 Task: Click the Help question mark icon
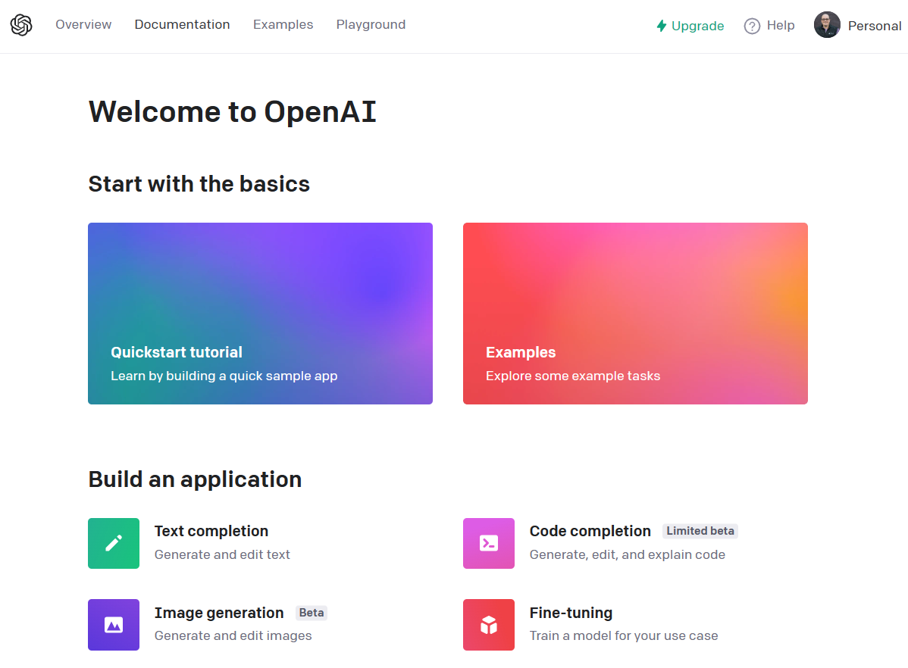[x=751, y=25]
